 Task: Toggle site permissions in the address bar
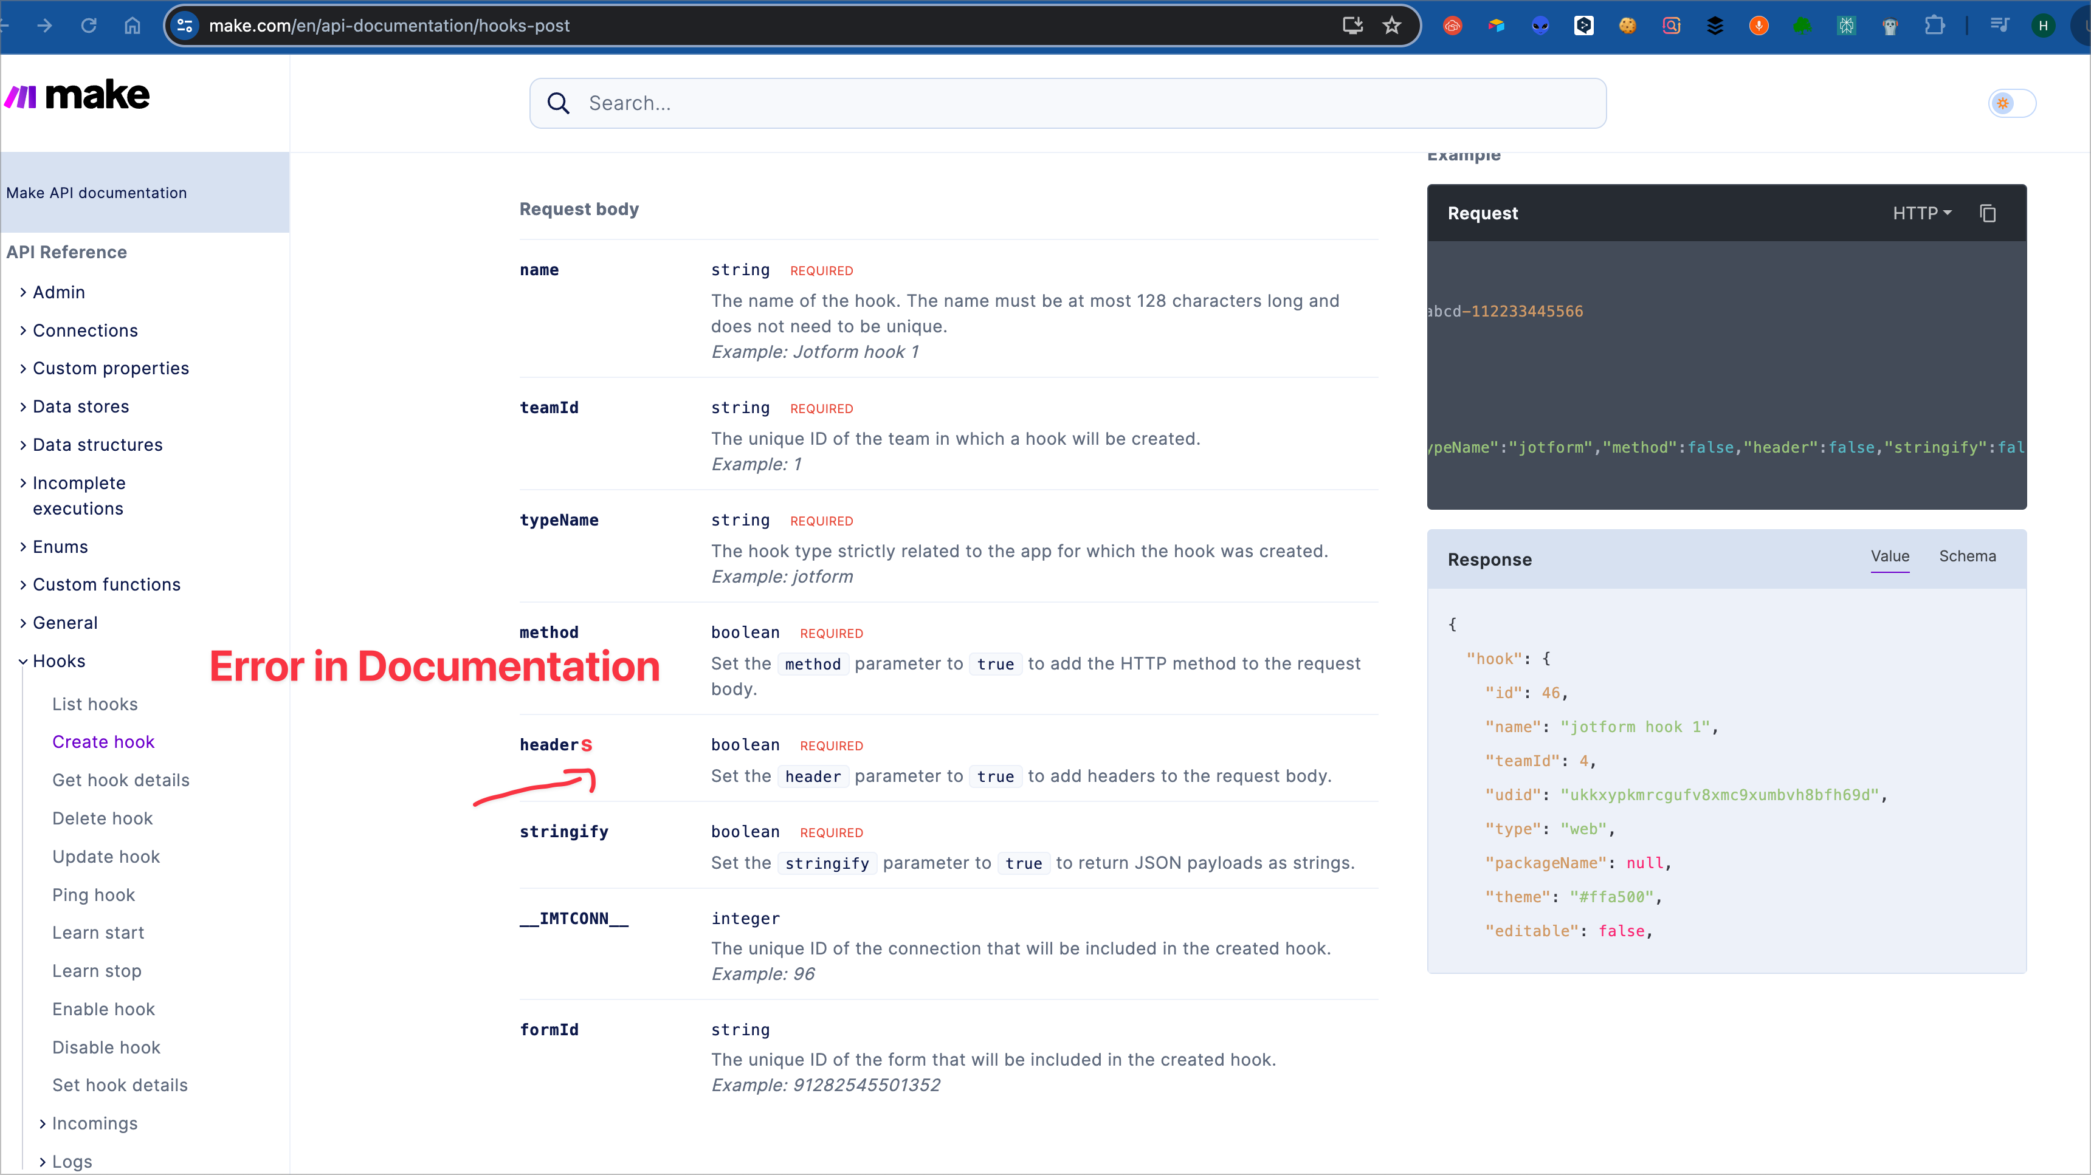[184, 25]
